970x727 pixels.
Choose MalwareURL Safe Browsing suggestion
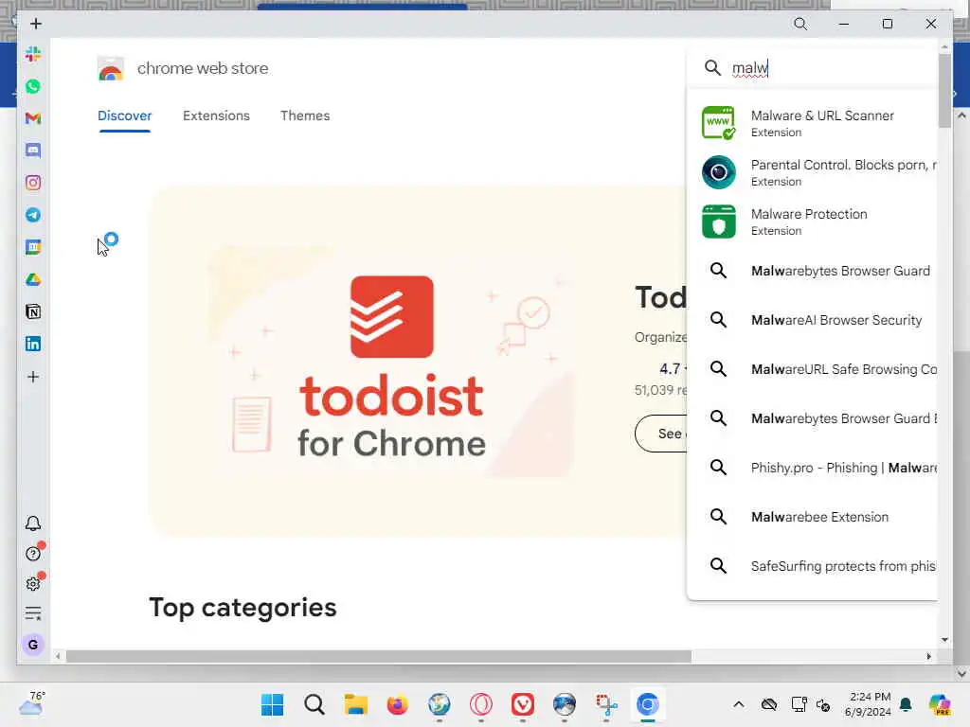(x=812, y=369)
